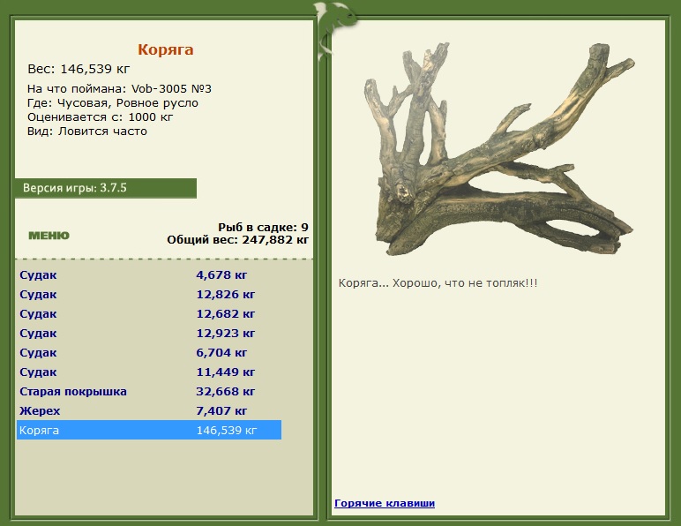Click the driftwood snag picture
The width and height of the screenshot is (681, 526).
coord(499,148)
